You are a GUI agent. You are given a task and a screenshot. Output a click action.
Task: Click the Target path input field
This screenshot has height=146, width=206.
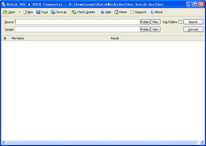[x=78, y=29]
